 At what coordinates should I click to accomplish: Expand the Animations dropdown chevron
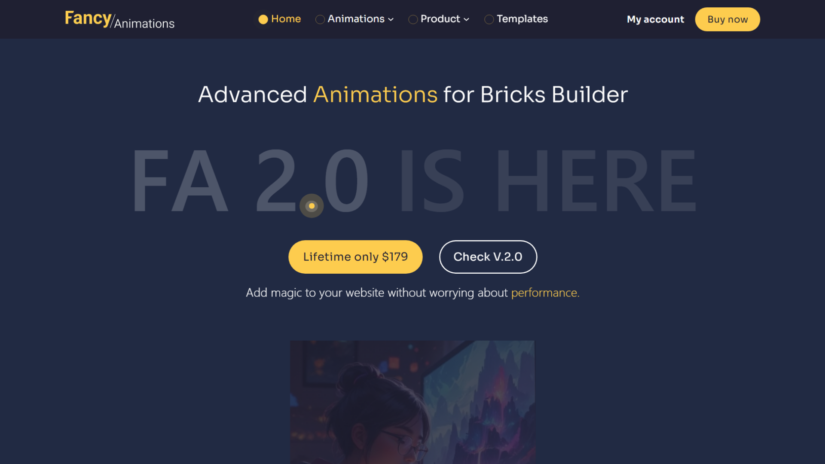(390, 19)
